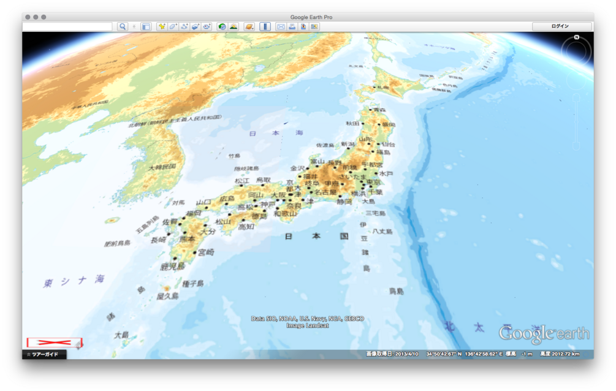Click the 高知 city label
The image size is (616, 391).
(x=246, y=227)
